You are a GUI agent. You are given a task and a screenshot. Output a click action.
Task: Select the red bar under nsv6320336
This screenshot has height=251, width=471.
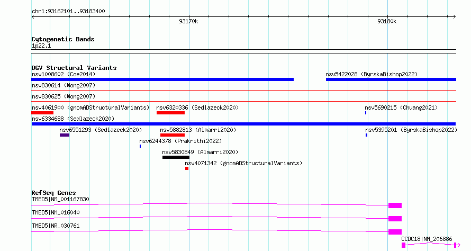[x=170, y=113]
